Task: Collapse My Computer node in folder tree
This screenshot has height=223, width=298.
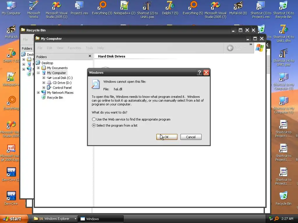Action: pos(38,73)
